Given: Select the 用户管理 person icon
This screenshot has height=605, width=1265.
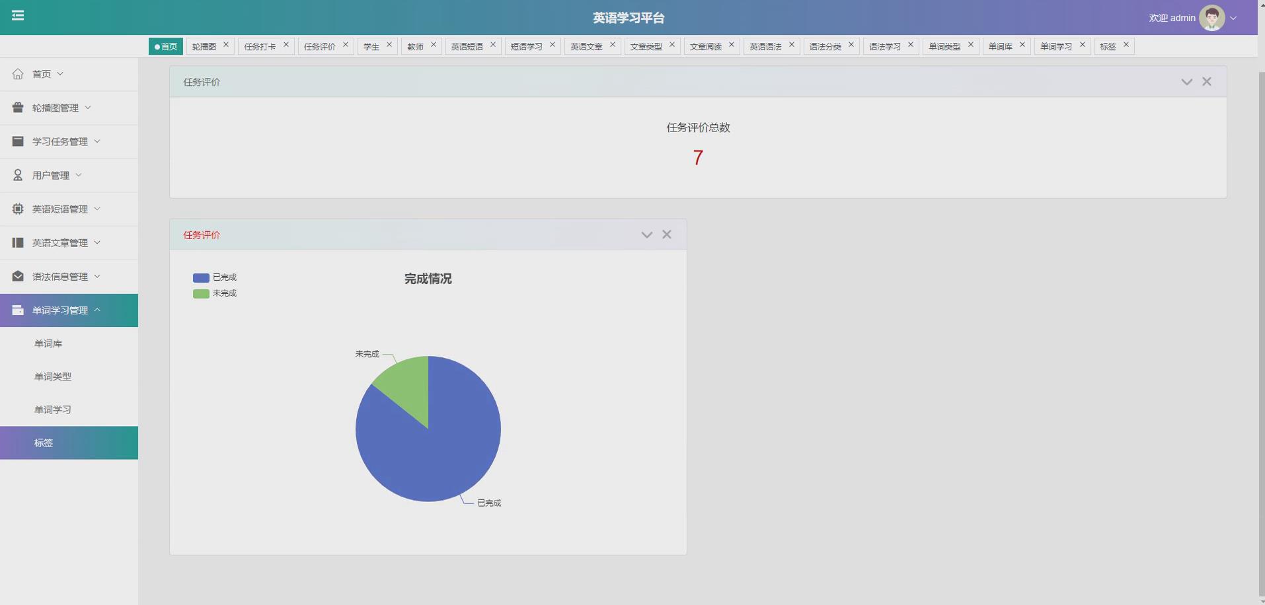Looking at the screenshot, I should [17, 175].
